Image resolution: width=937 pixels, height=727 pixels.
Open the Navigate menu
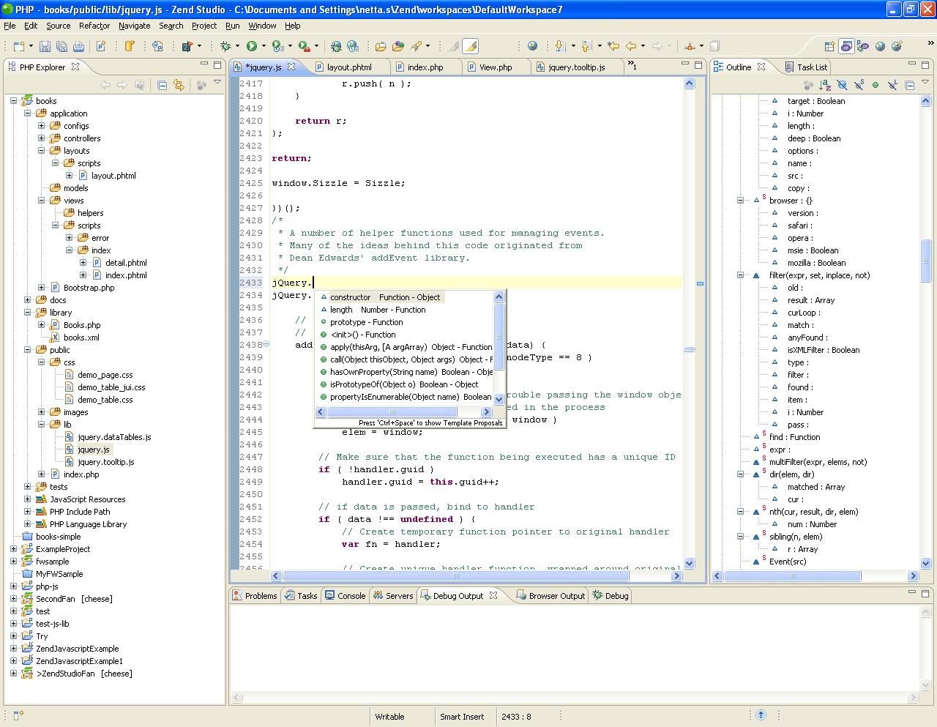[134, 26]
